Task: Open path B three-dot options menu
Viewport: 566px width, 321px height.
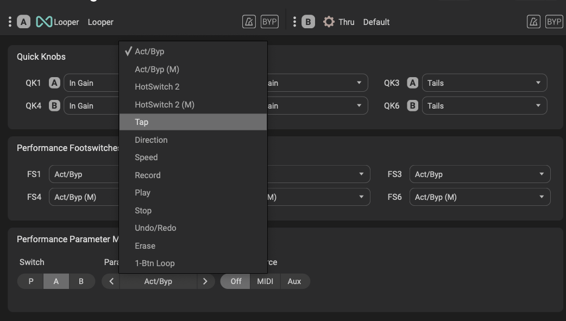Action: click(x=294, y=22)
